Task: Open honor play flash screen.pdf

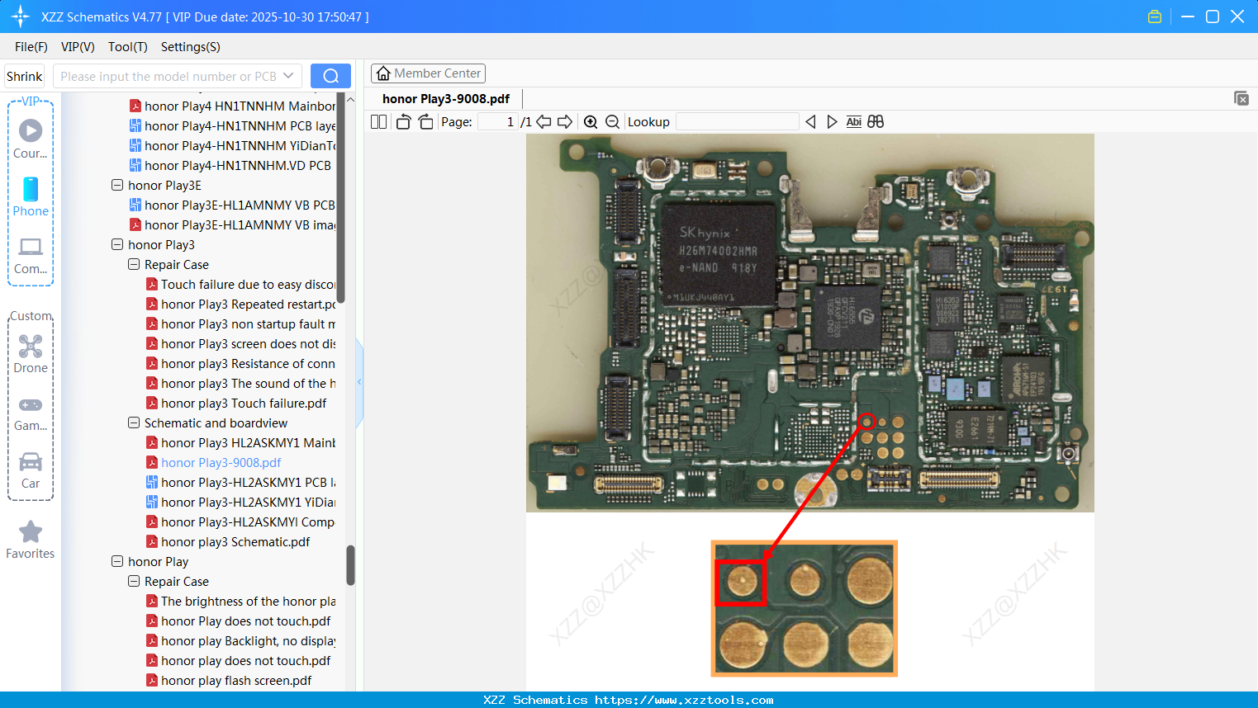Action: [x=229, y=681]
